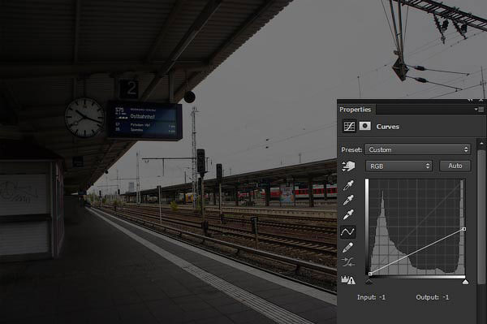This screenshot has height=324, width=487.
Task: Open the RGB channel dropdown
Action: point(399,166)
